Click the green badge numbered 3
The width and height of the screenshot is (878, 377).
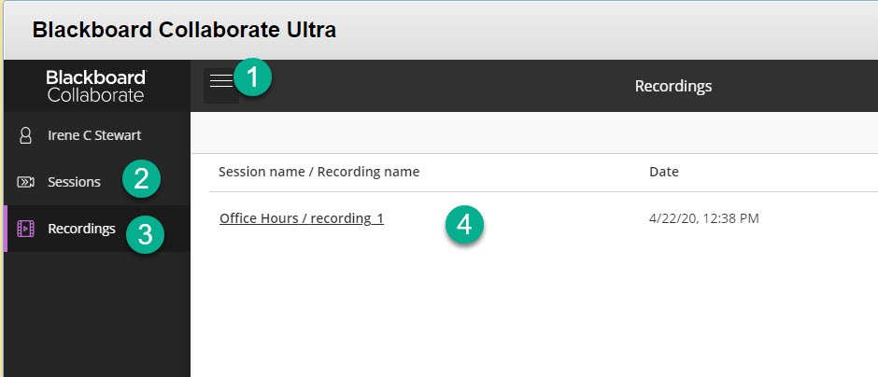coord(145,234)
